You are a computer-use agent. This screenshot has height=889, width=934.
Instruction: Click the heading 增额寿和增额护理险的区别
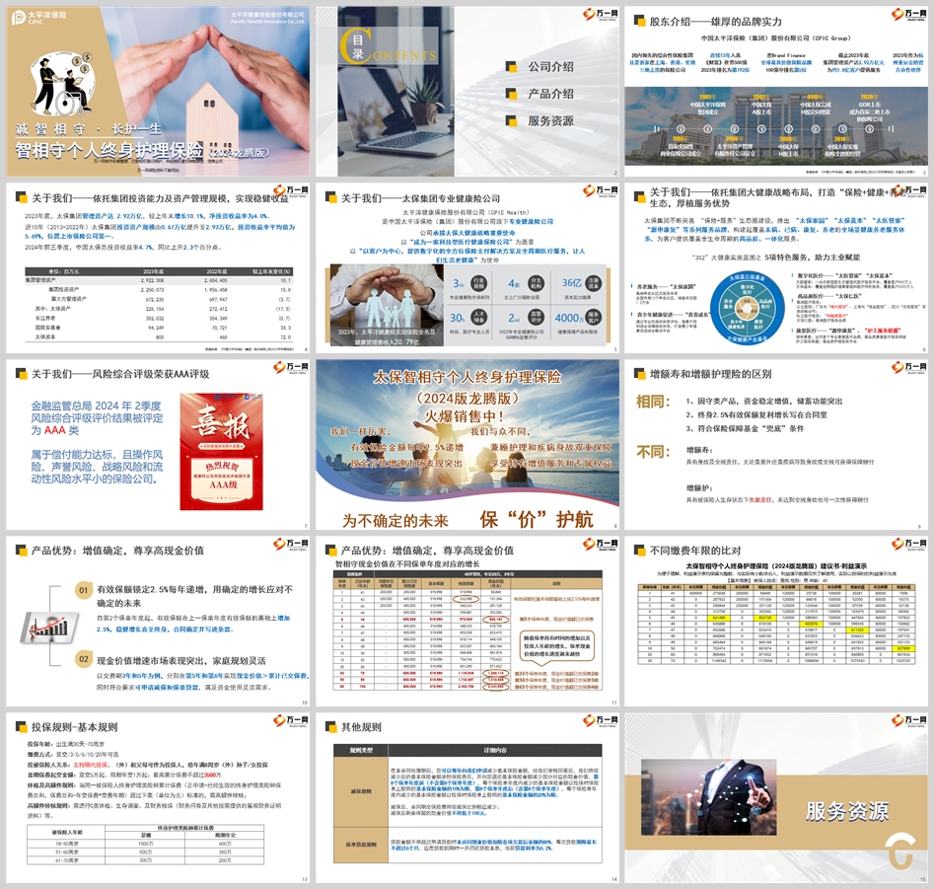click(711, 374)
